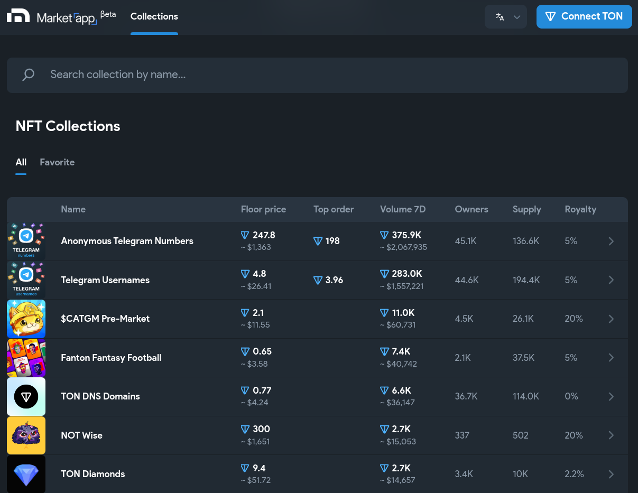Click the TON icon beside floor 0.65
Viewport: 638px width, 493px height.
coord(245,351)
